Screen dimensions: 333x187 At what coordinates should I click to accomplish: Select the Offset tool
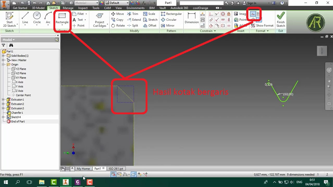[x=150, y=25]
